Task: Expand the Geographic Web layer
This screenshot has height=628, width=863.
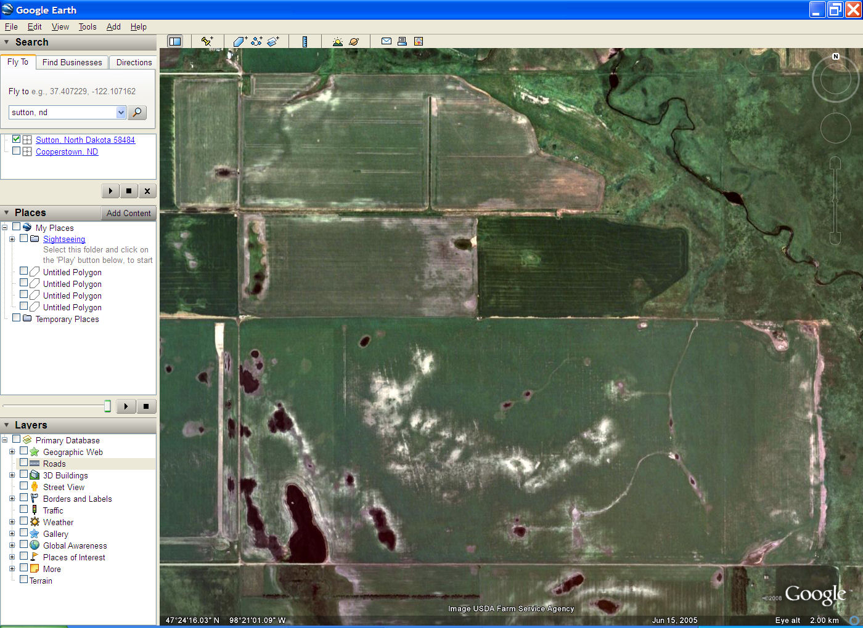Action: [x=12, y=452]
